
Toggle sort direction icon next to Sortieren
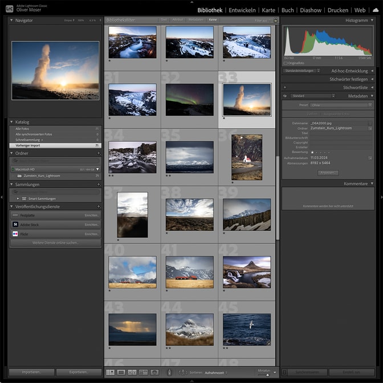[x=183, y=373]
